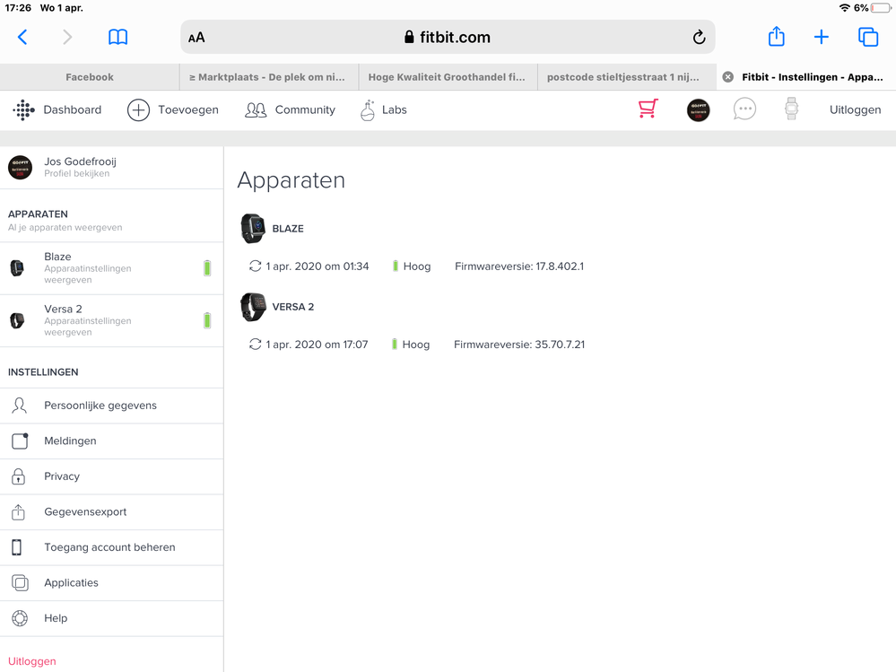Open Meldingen settings

coord(111,441)
